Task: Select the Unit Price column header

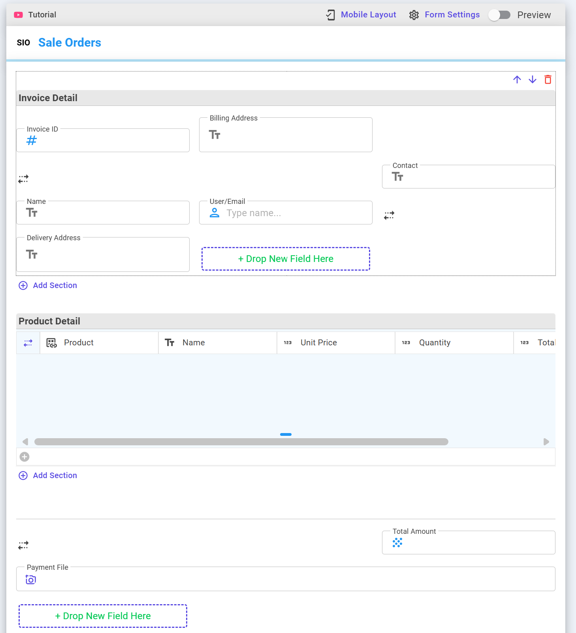Action: 336,343
